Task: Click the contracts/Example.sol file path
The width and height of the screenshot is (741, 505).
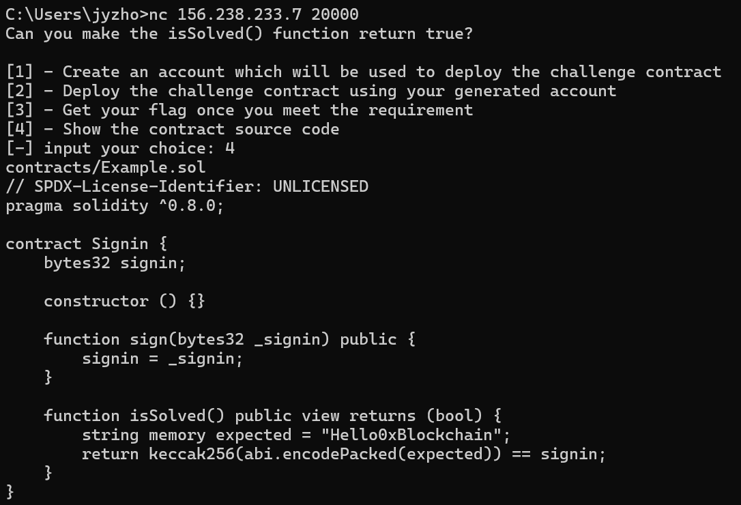Action: [105, 167]
